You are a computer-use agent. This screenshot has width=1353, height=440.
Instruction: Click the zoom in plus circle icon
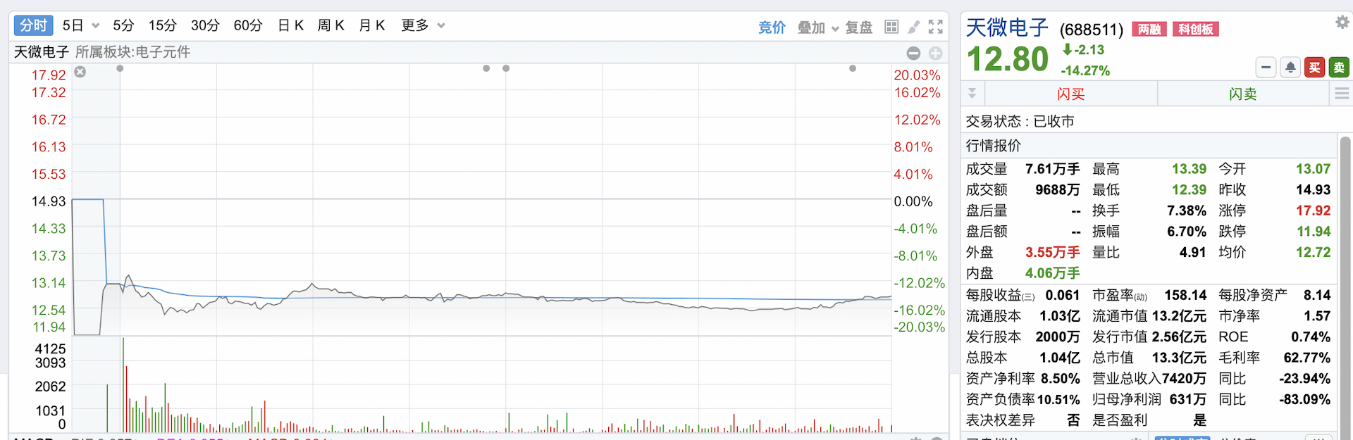tap(935, 54)
